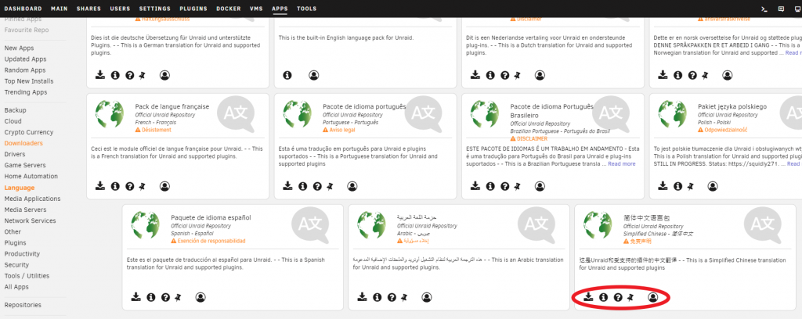Show info for the Arabic translation card
Screen dimensions: 802x319
coord(377,297)
